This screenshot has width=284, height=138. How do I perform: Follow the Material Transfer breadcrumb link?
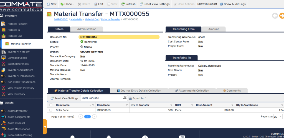click(111, 19)
